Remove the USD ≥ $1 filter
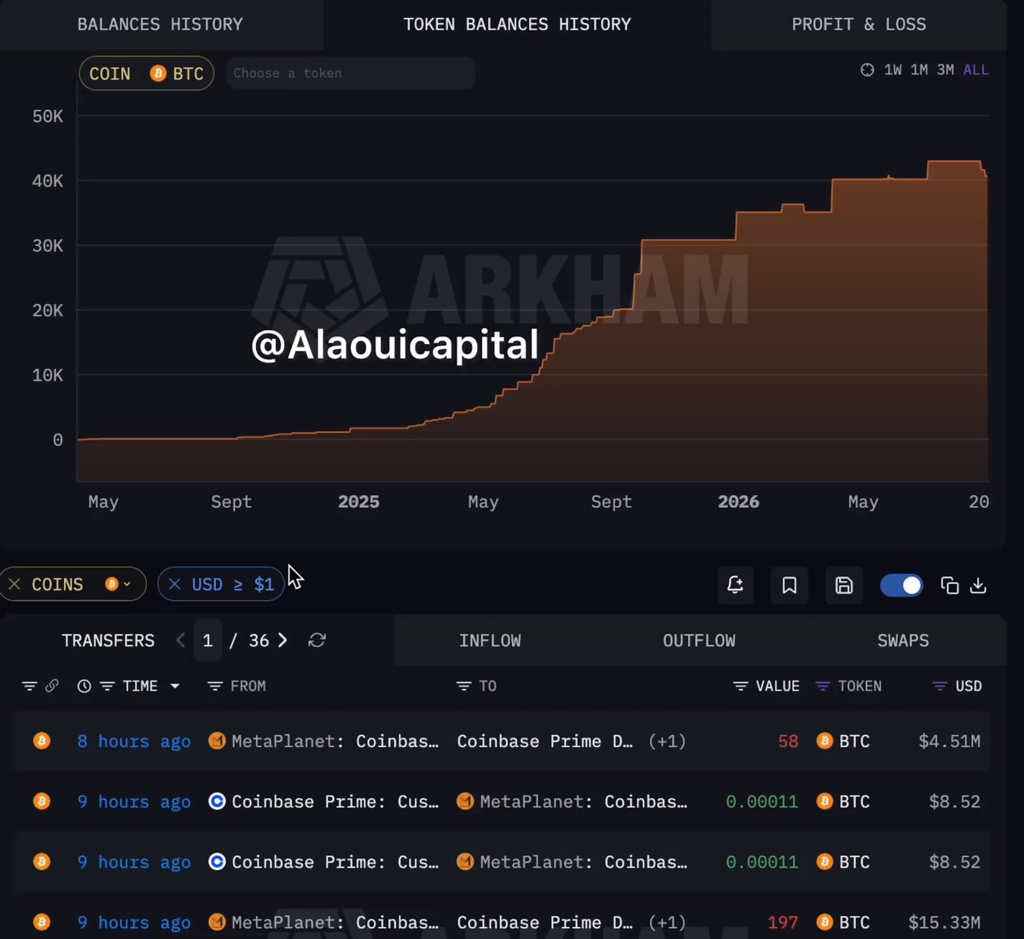Viewport: 1024px width, 939px height. pos(175,585)
